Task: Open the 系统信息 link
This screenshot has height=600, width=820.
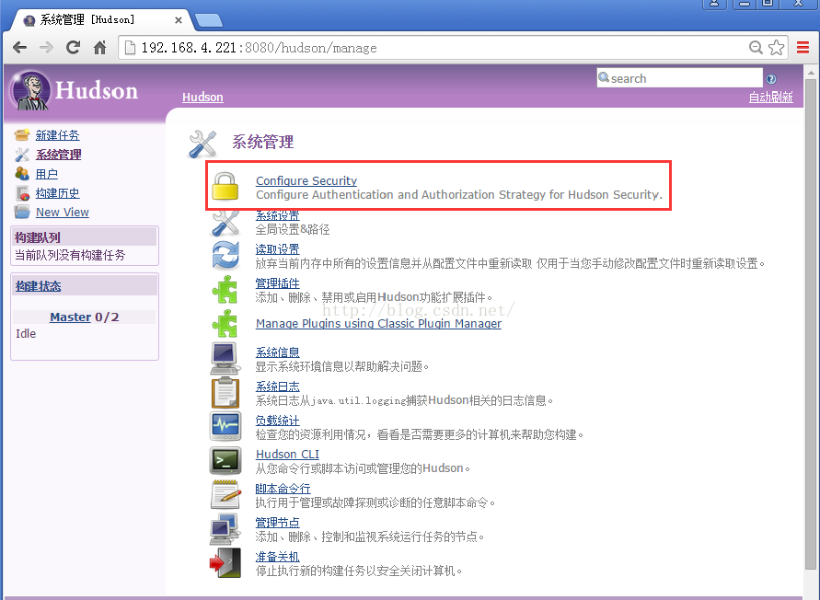Action: point(278,352)
